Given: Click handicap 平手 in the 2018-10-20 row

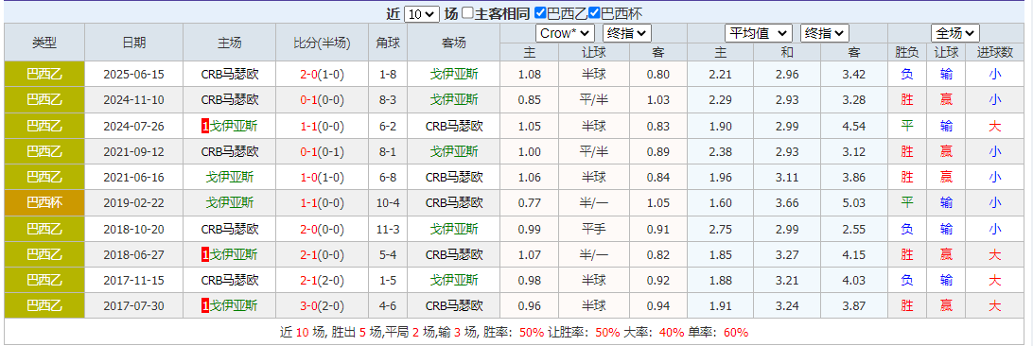Looking at the screenshot, I should pos(594,228).
